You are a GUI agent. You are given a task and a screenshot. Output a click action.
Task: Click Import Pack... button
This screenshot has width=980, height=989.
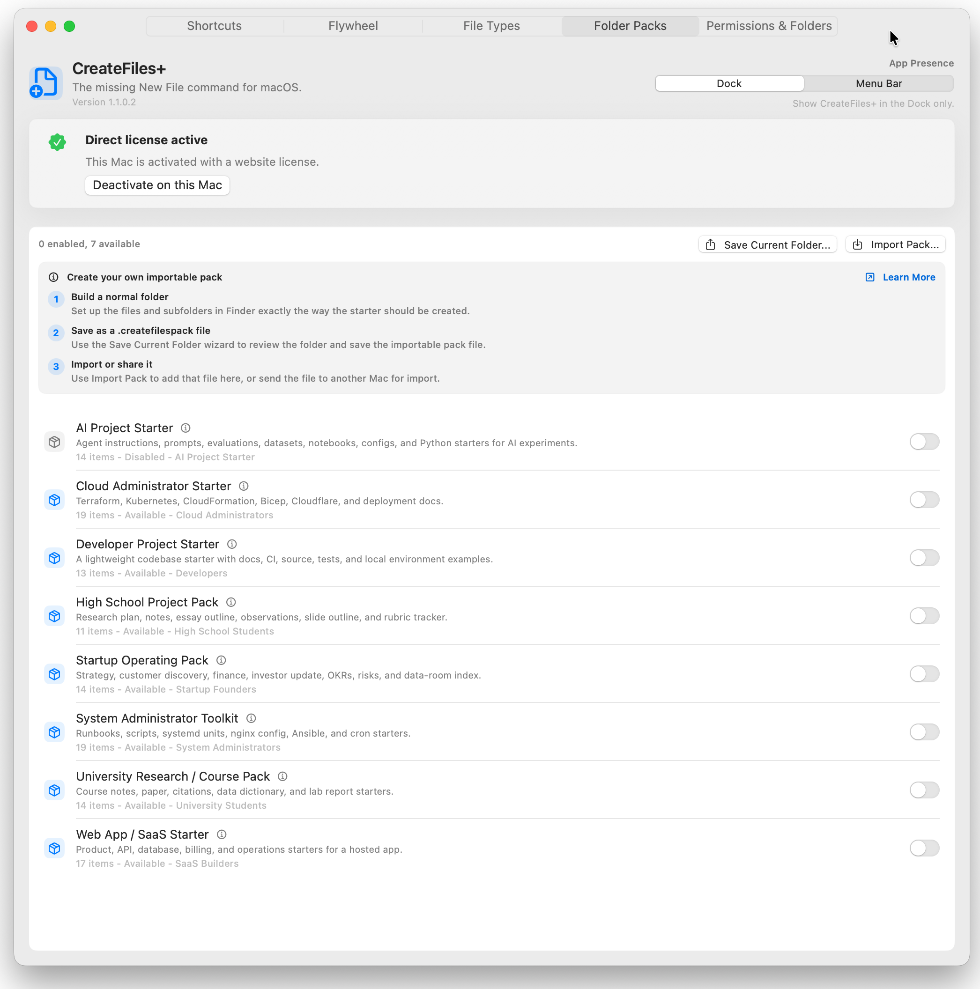(895, 245)
